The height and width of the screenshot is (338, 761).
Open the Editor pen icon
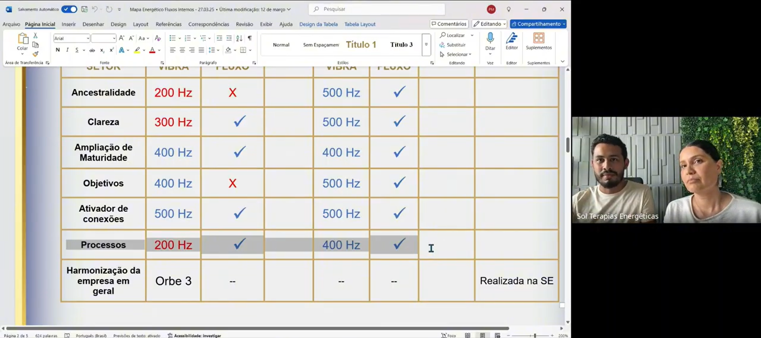tap(512, 41)
